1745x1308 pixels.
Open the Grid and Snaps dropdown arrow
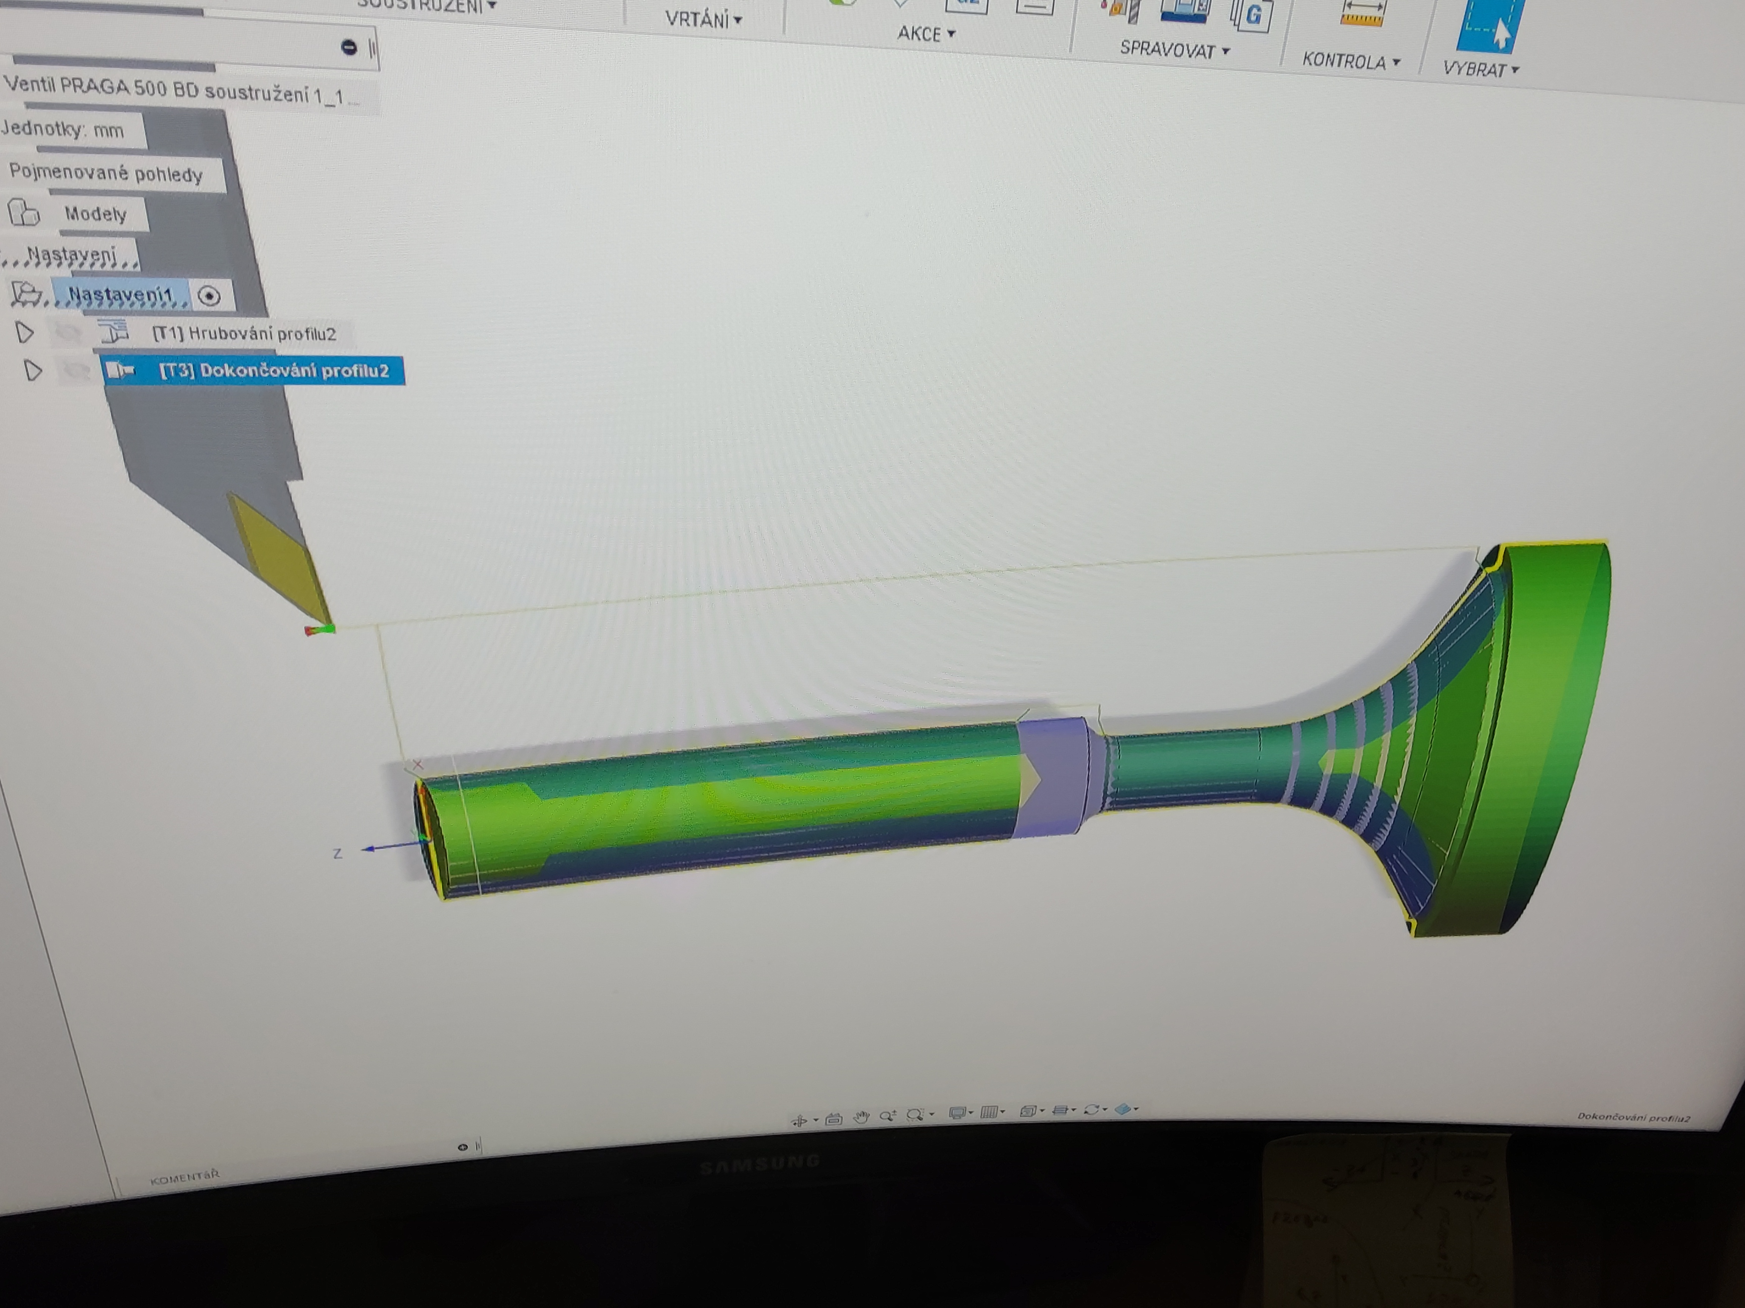pyautogui.click(x=1003, y=1112)
